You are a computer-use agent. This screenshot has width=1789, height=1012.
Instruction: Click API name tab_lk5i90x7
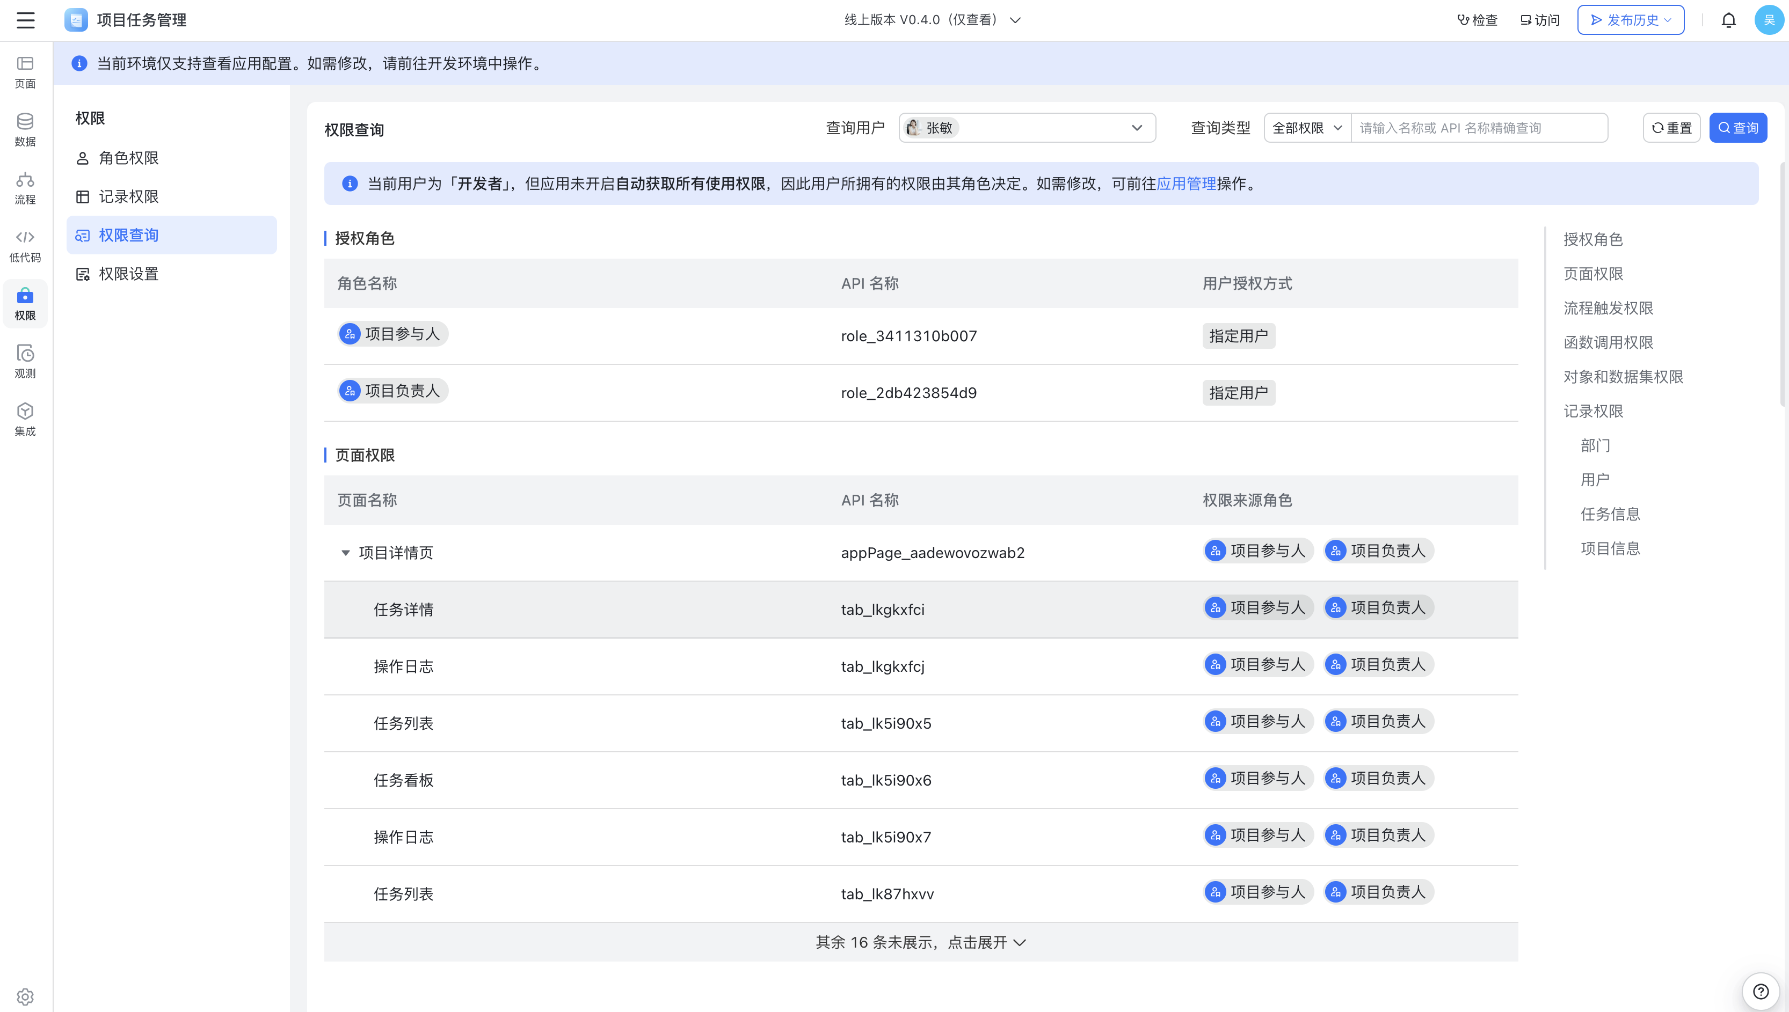point(886,838)
